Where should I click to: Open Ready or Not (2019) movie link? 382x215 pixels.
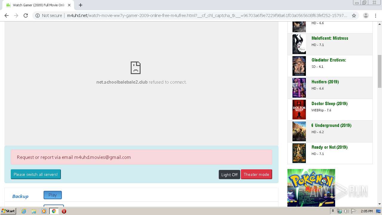329,147
